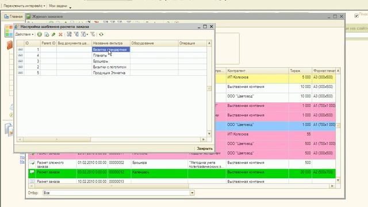The height and width of the screenshot is (207, 368).
Task: Switch to the Главная tab
Action: coord(13,17)
